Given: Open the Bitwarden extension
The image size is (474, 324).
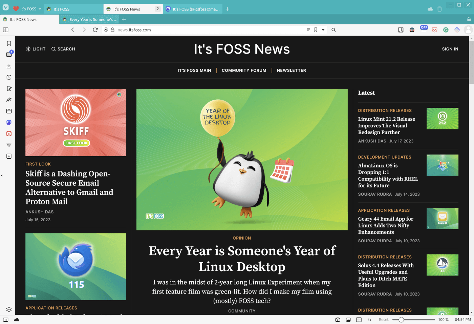Looking at the screenshot, I should (401, 30).
